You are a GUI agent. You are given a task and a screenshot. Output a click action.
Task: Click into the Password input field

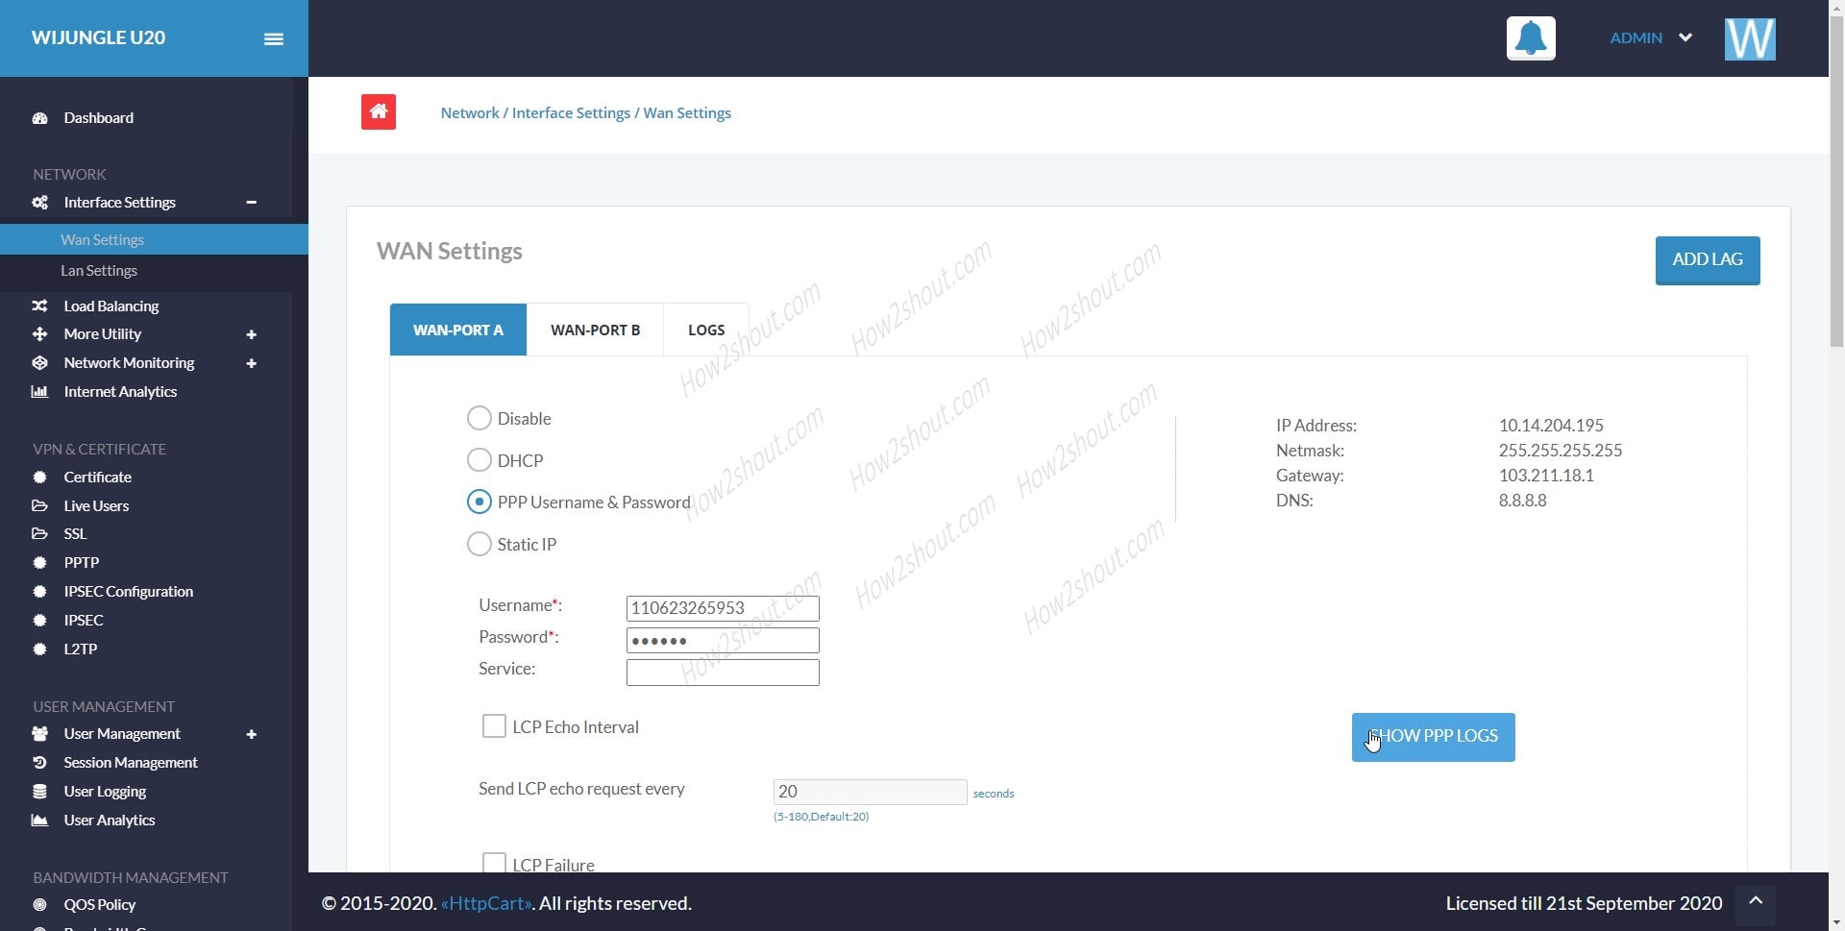(723, 640)
